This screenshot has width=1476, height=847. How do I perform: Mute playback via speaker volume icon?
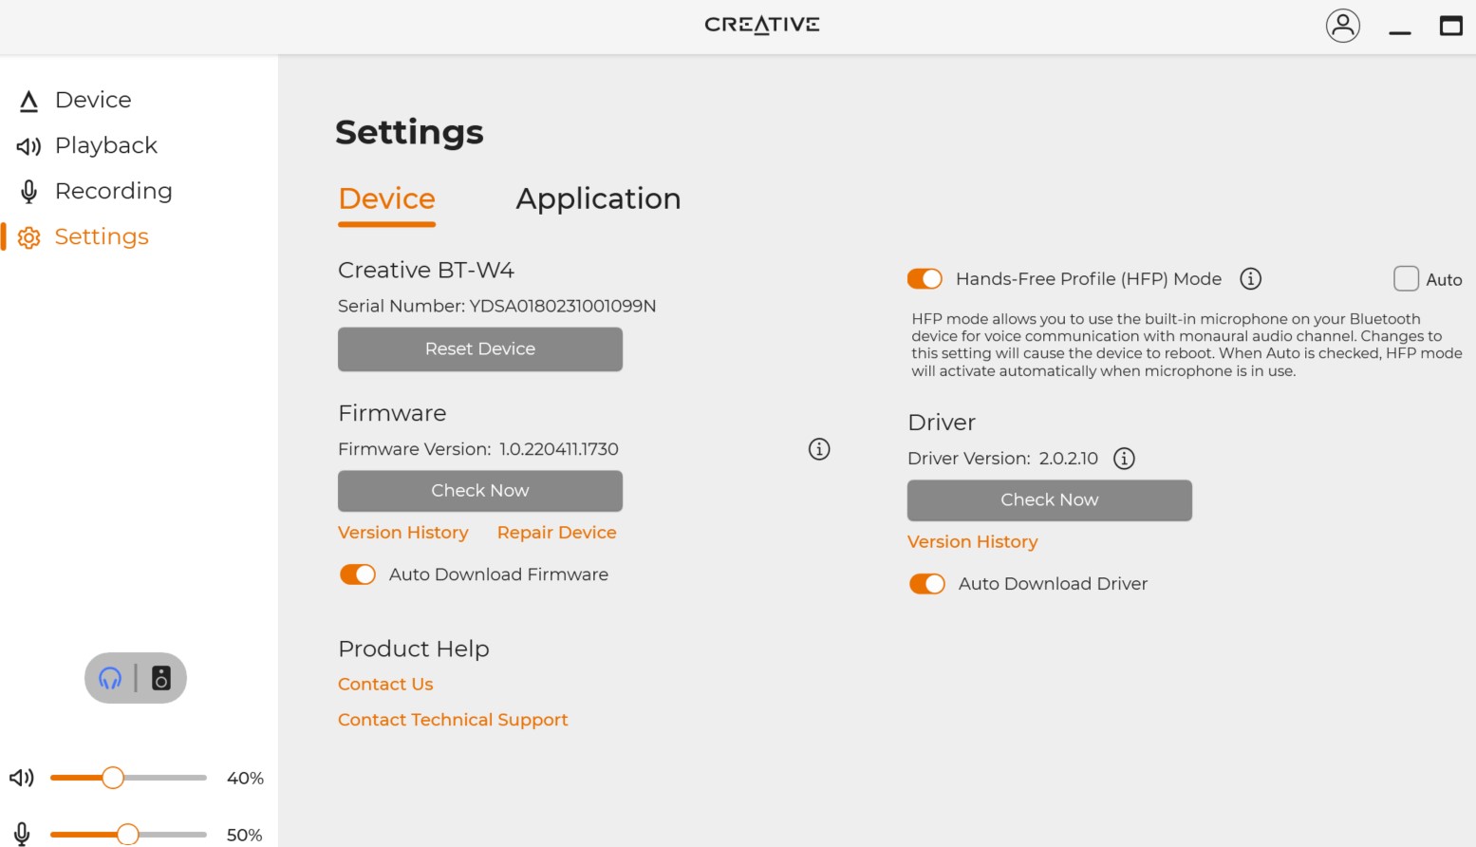[x=22, y=778]
